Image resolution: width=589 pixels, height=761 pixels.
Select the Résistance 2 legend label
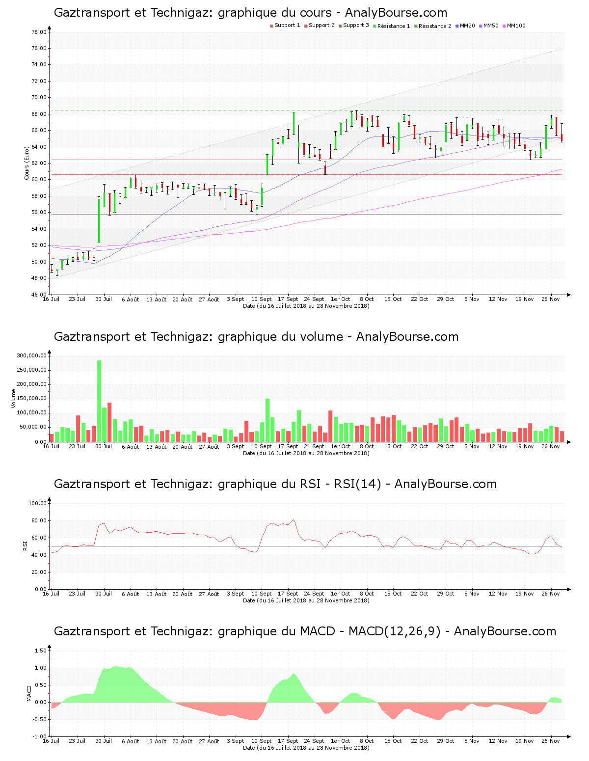(435, 26)
